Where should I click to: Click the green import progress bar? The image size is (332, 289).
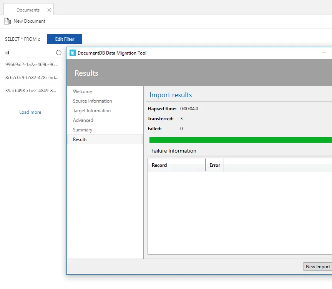point(241,140)
